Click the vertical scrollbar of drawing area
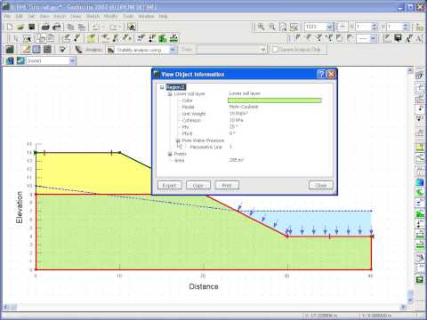427x320 pixels. [x=410, y=186]
